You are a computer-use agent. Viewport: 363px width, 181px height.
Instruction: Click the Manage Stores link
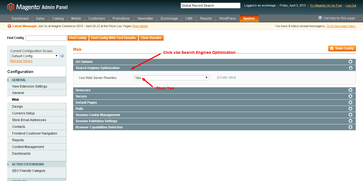(21, 61)
